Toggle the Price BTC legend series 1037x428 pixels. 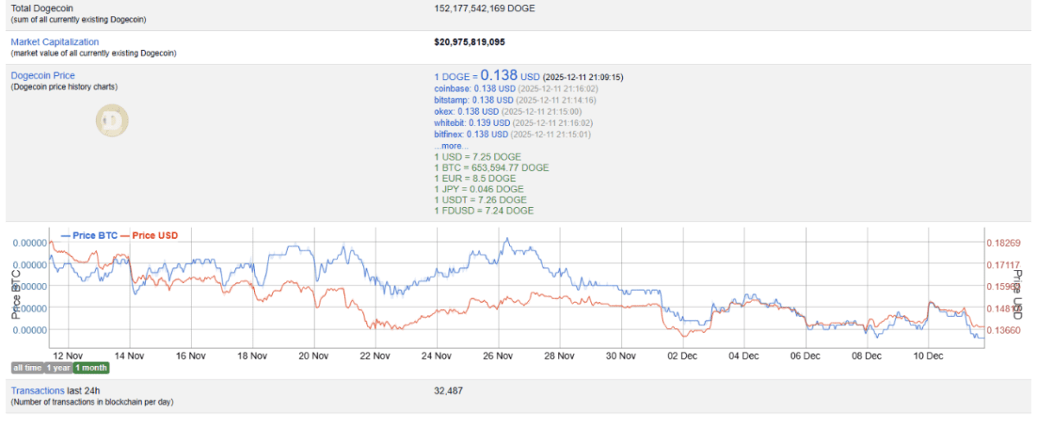point(90,236)
